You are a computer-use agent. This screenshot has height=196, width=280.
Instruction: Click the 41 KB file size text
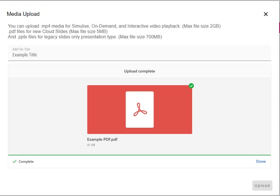[x=91, y=145]
